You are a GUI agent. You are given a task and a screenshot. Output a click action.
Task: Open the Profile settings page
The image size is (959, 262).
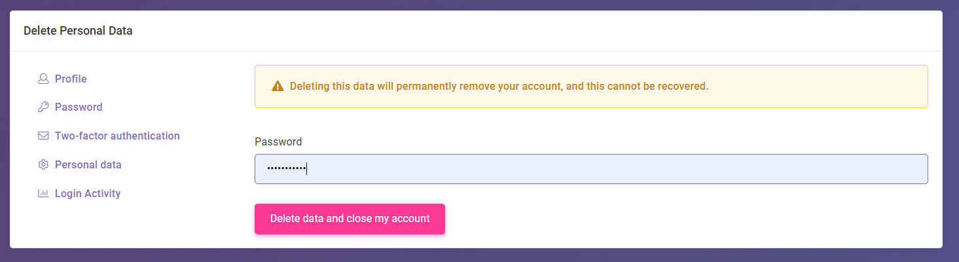pyautogui.click(x=71, y=79)
